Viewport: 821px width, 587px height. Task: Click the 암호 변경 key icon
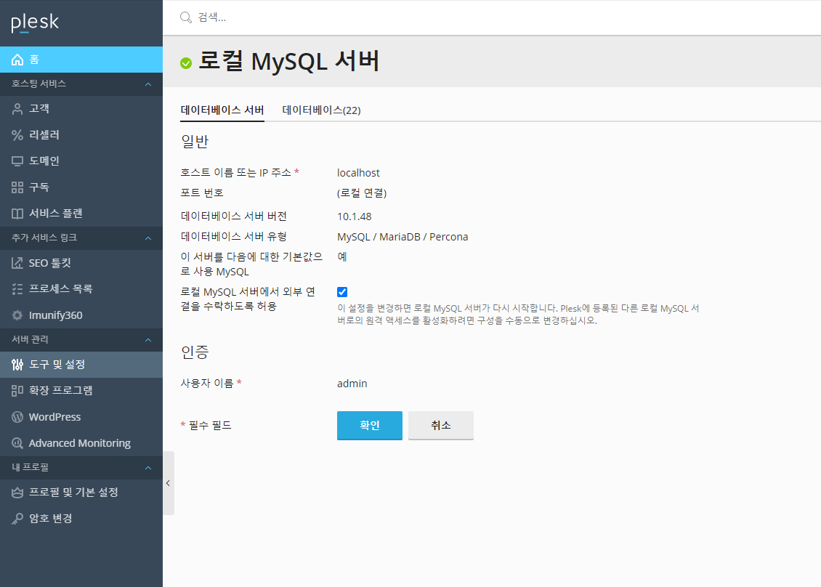coord(17,519)
